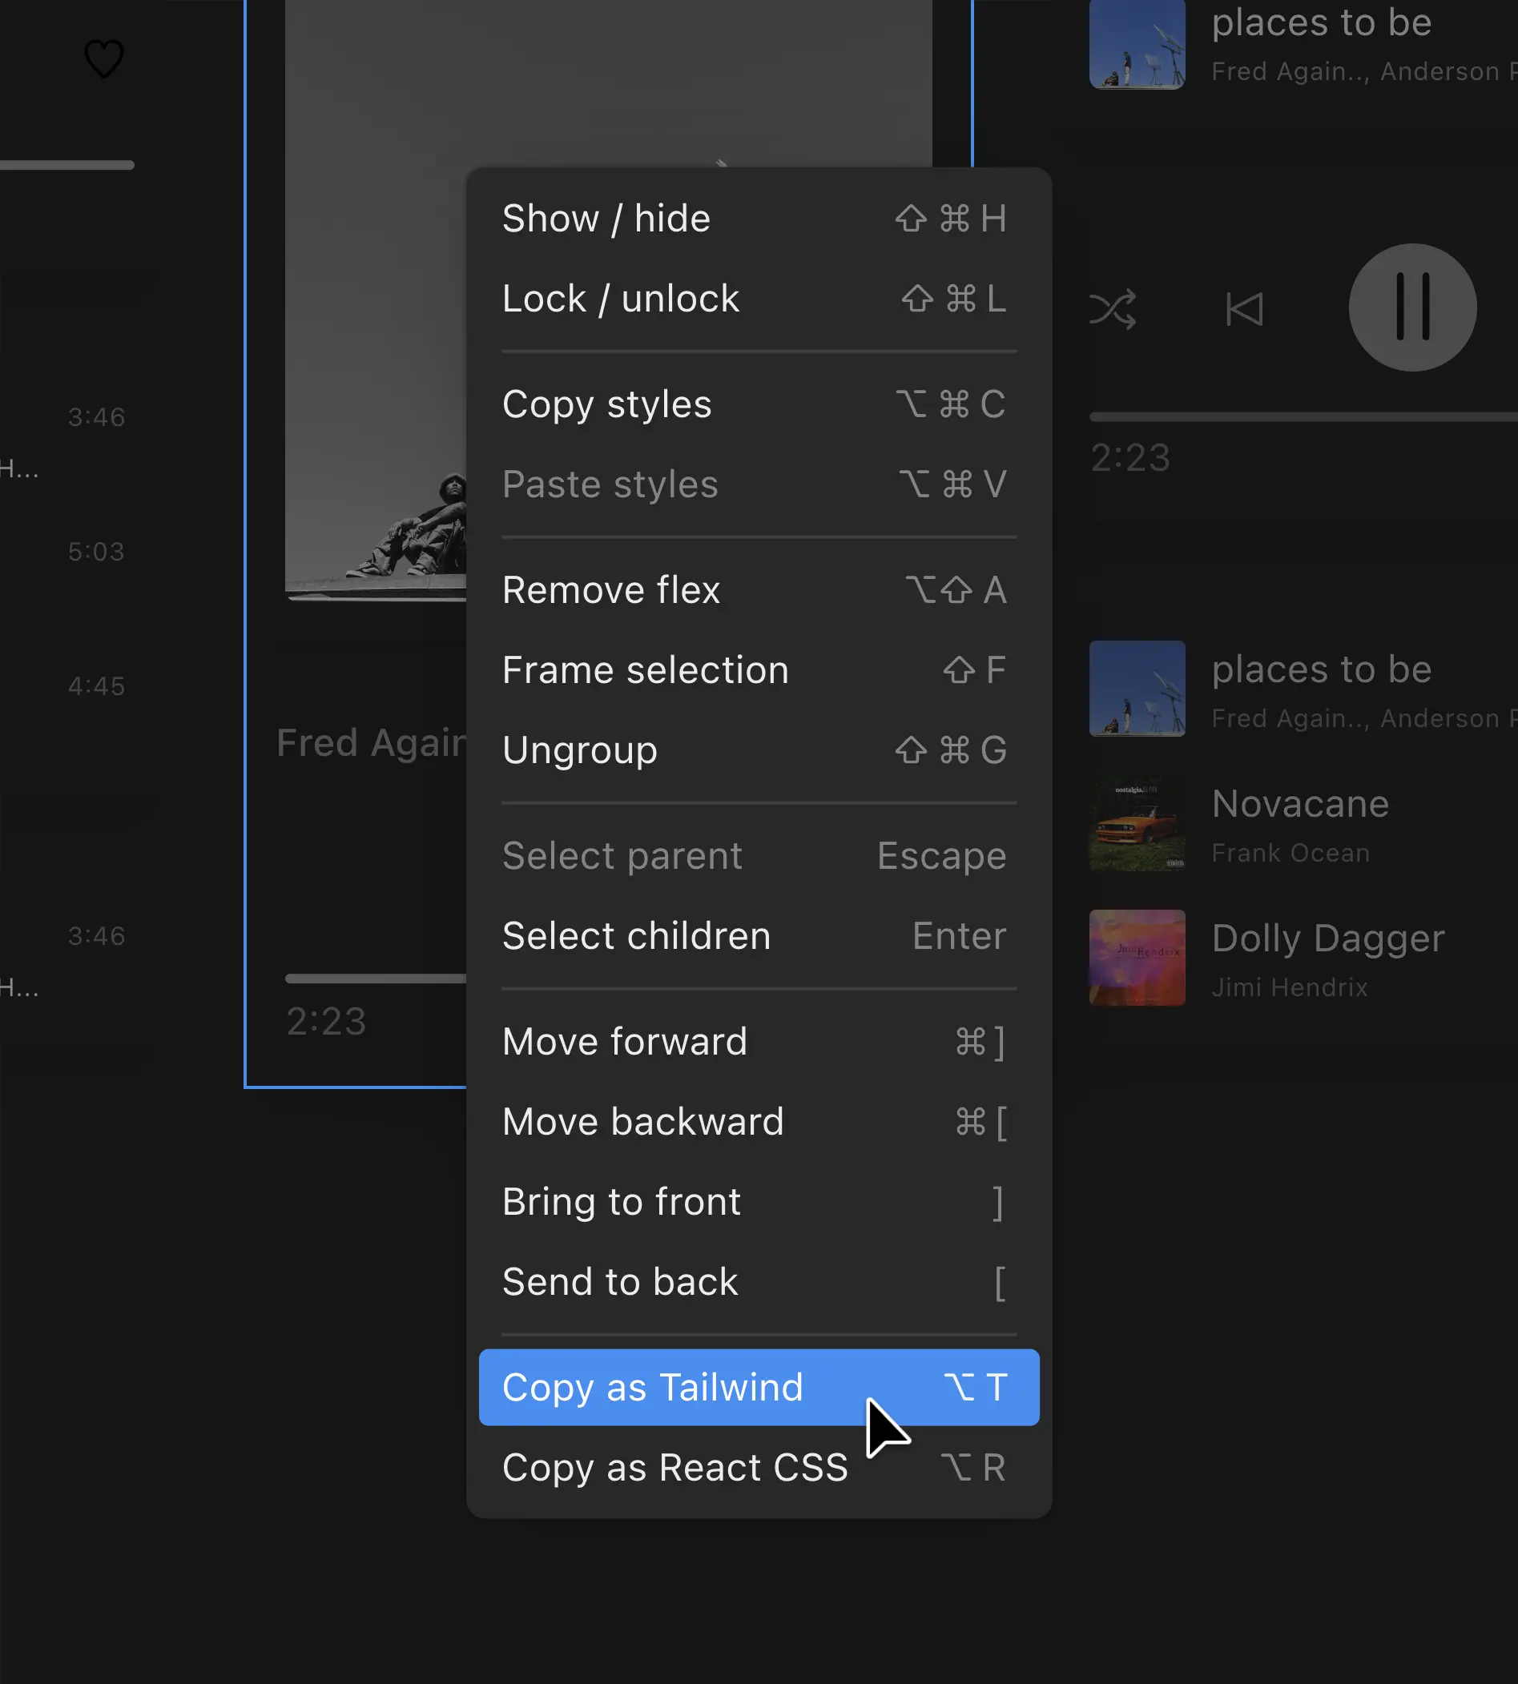Image resolution: width=1518 pixels, height=1684 pixels.
Task: Click the Frank Ocean artist name
Action: click(1291, 853)
